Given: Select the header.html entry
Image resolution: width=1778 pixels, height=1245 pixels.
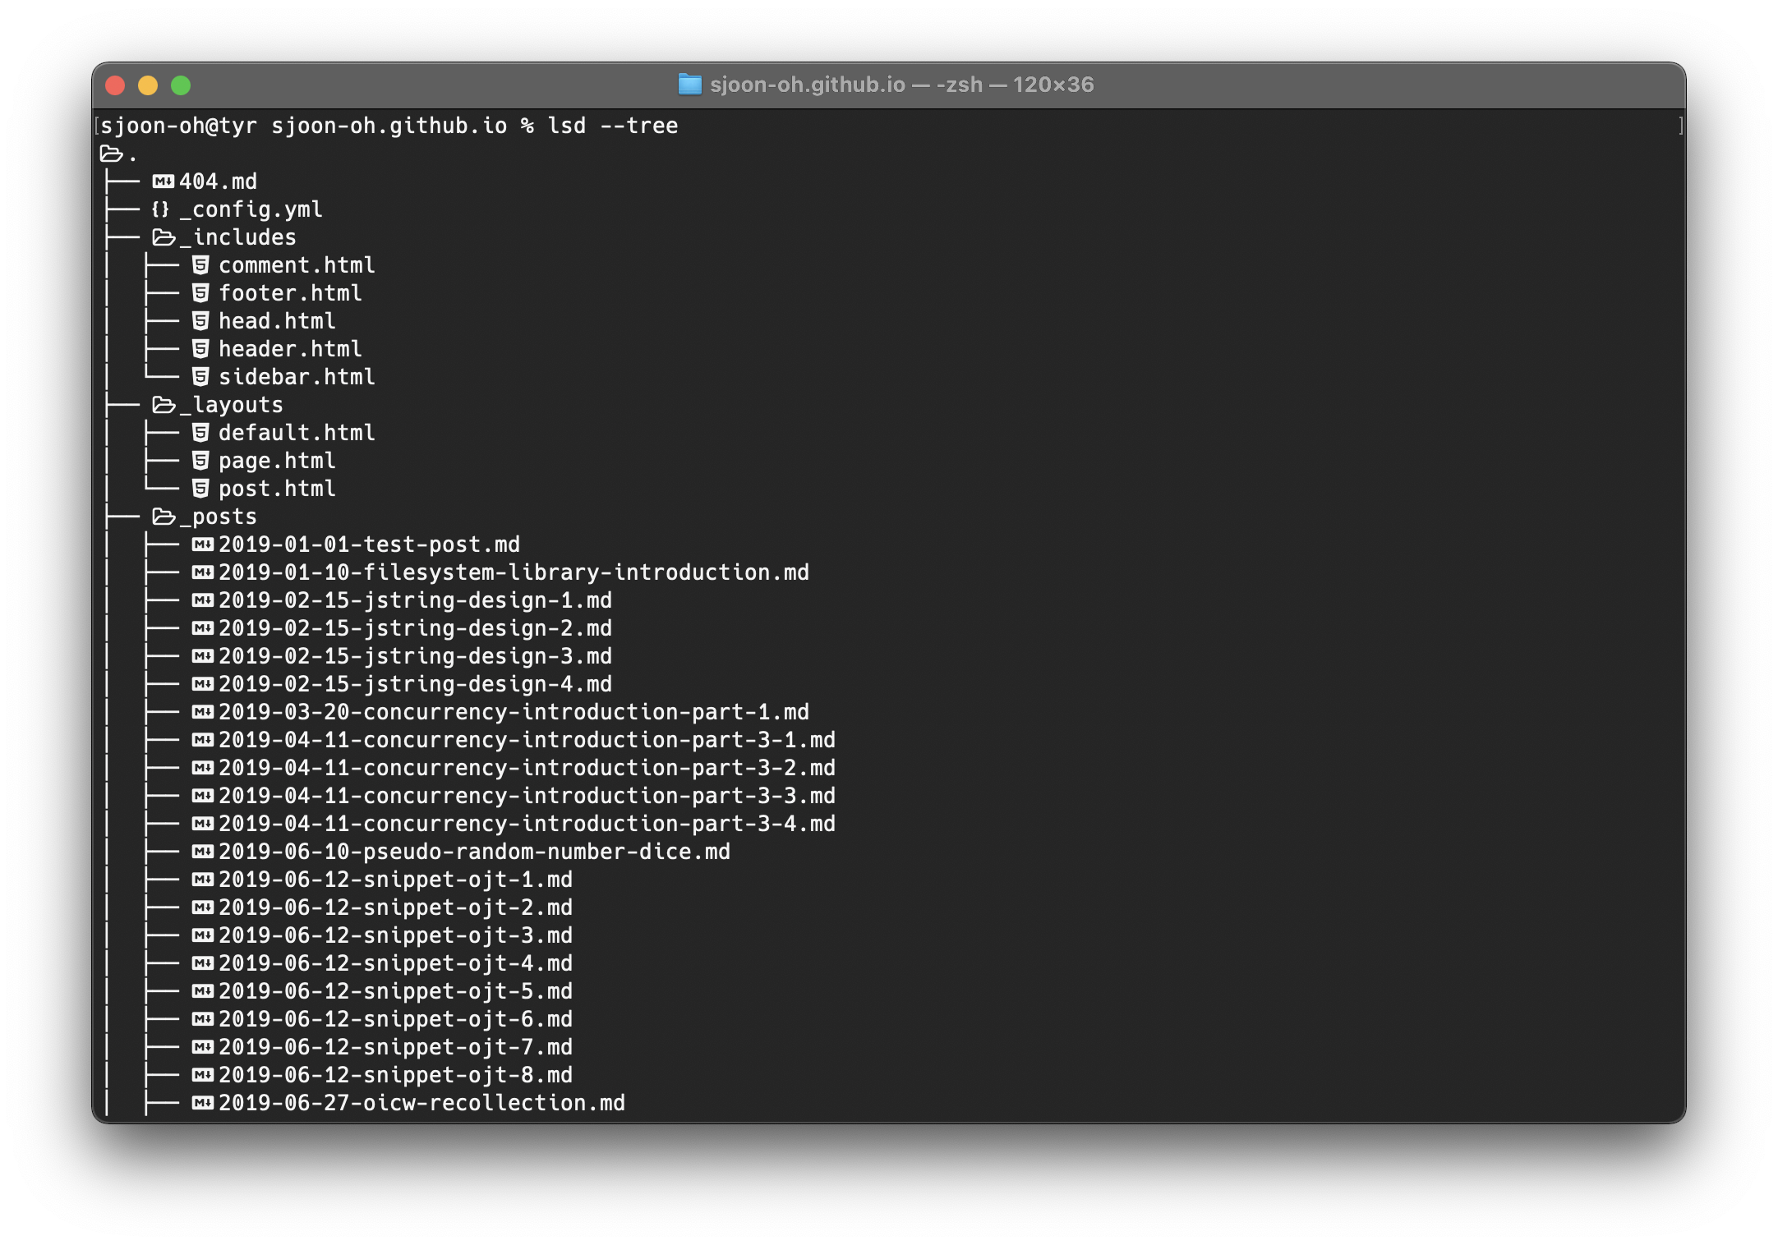Looking at the screenshot, I should pyautogui.click(x=291, y=349).
